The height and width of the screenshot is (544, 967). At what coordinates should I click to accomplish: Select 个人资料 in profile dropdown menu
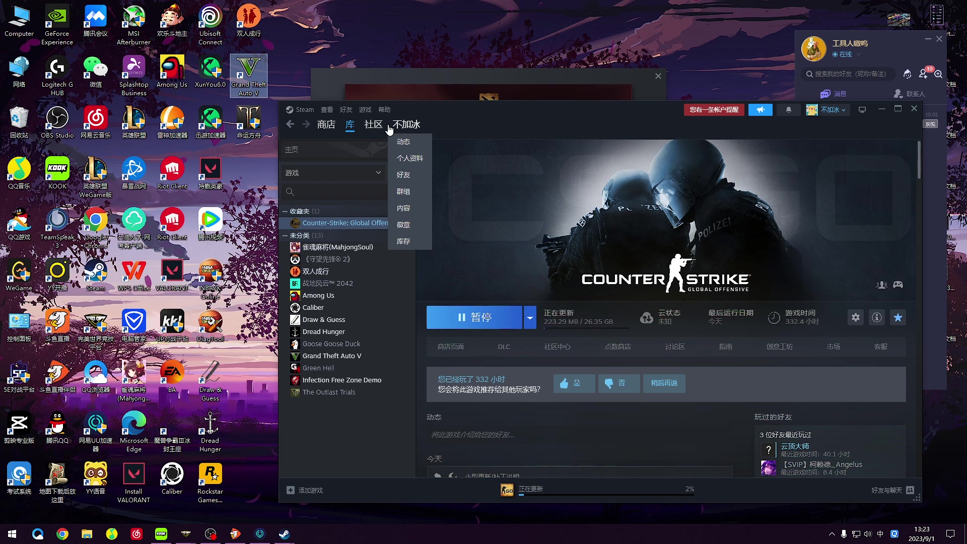(x=410, y=158)
